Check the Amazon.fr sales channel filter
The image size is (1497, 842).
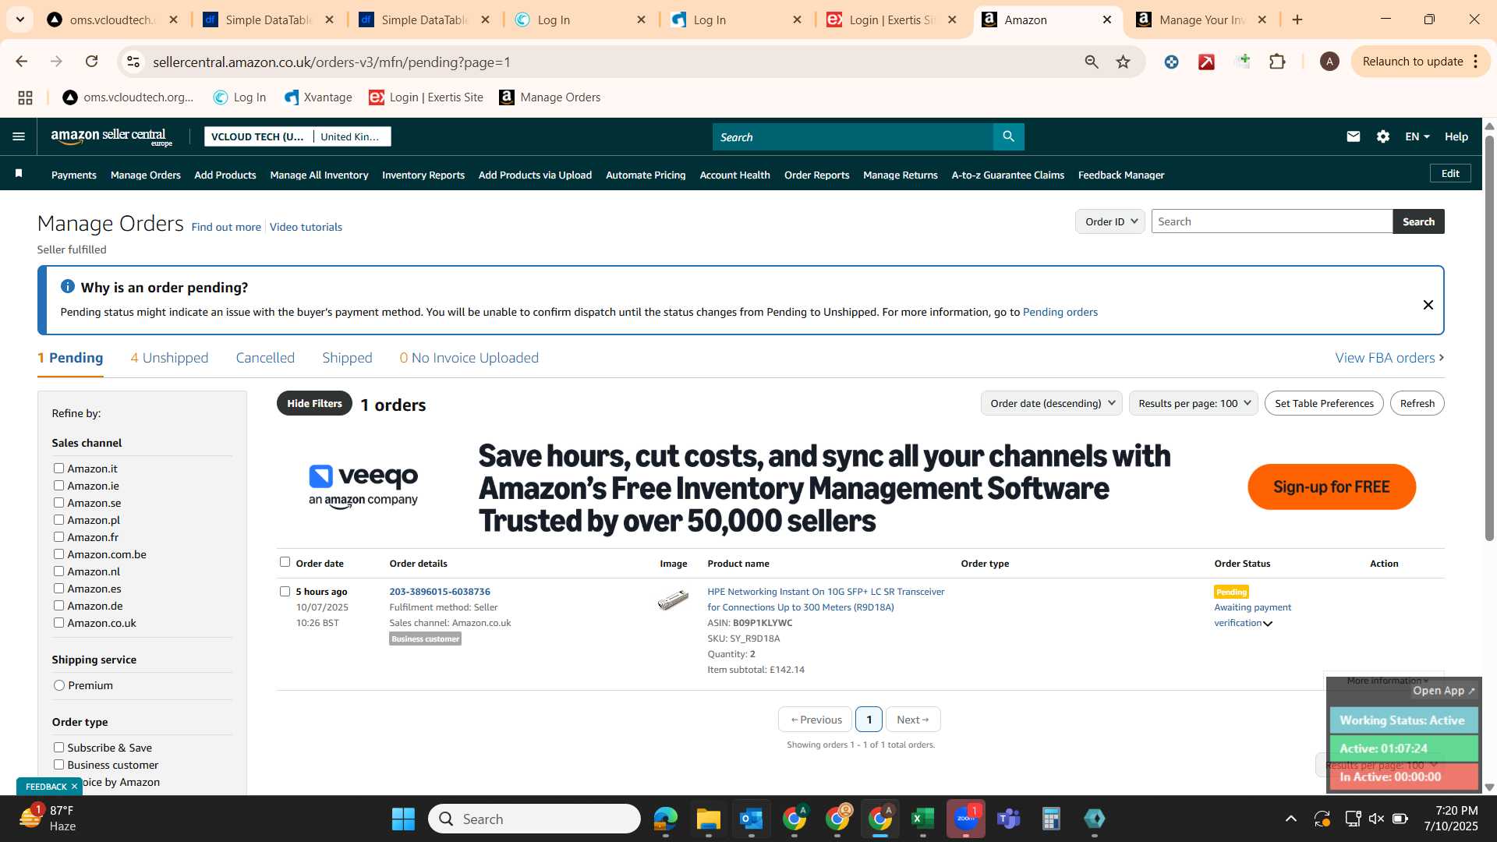click(x=58, y=536)
